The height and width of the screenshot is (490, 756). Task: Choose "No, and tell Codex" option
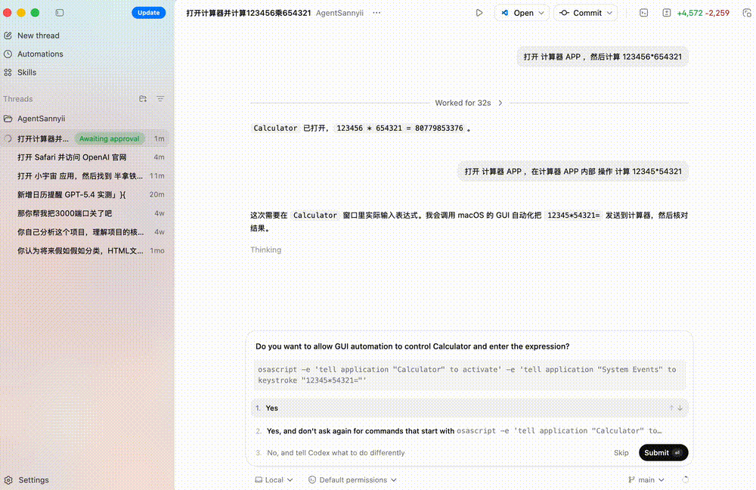click(x=336, y=453)
